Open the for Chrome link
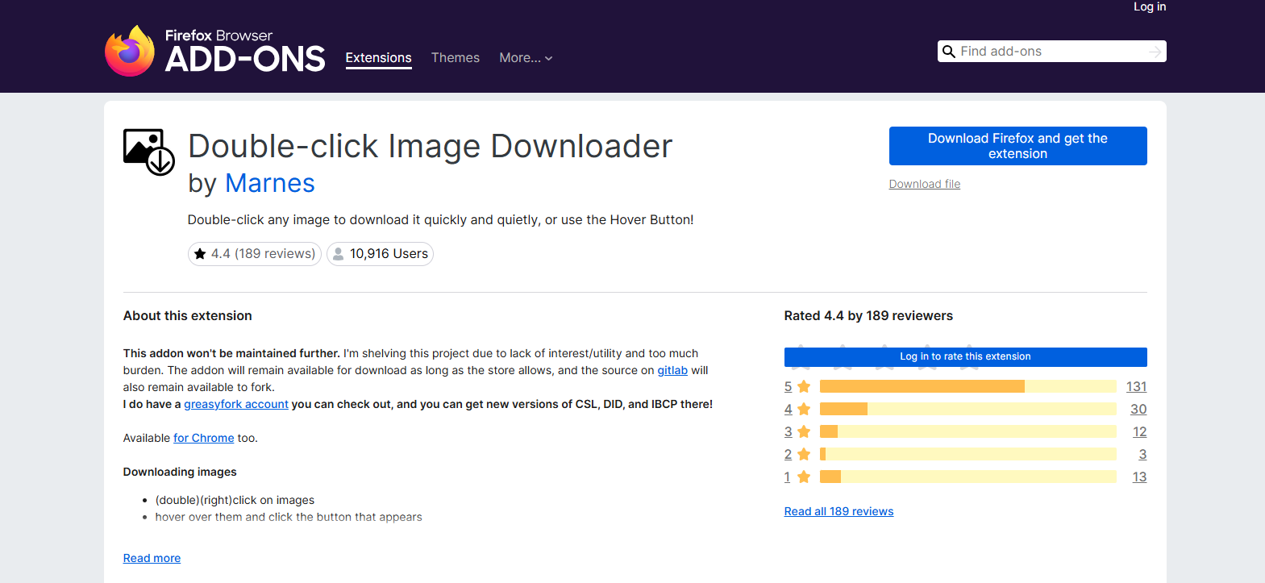The height and width of the screenshot is (583, 1265). coord(204,438)
